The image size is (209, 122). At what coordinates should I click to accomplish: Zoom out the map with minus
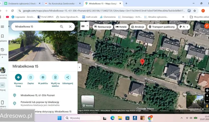(207, 101)
